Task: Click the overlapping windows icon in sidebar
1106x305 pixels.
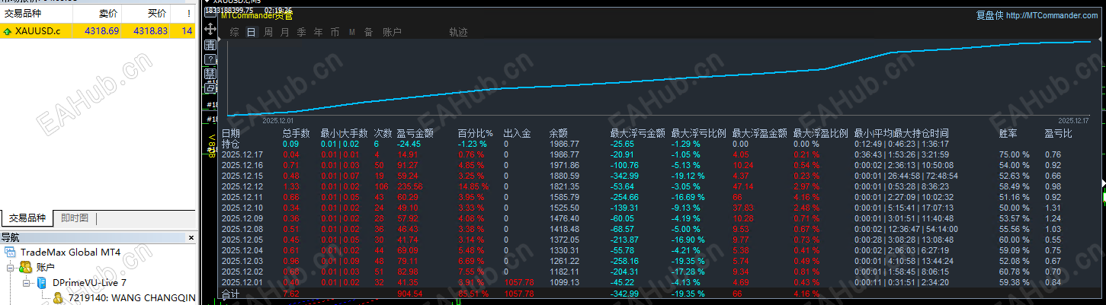Action: (x=210, y=88)
